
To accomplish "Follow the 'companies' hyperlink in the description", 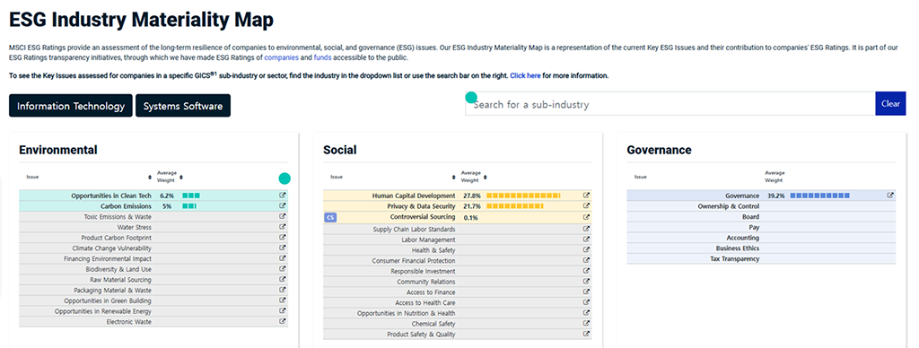I will (281, 57).
